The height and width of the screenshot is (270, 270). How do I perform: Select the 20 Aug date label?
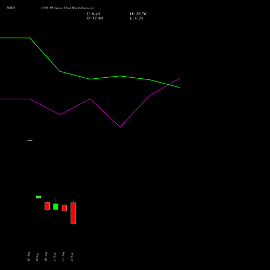pyautogui.click(x=46, y=256)
